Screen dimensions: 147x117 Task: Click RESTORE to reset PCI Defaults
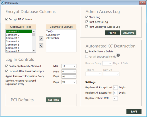tap(53, 100)
